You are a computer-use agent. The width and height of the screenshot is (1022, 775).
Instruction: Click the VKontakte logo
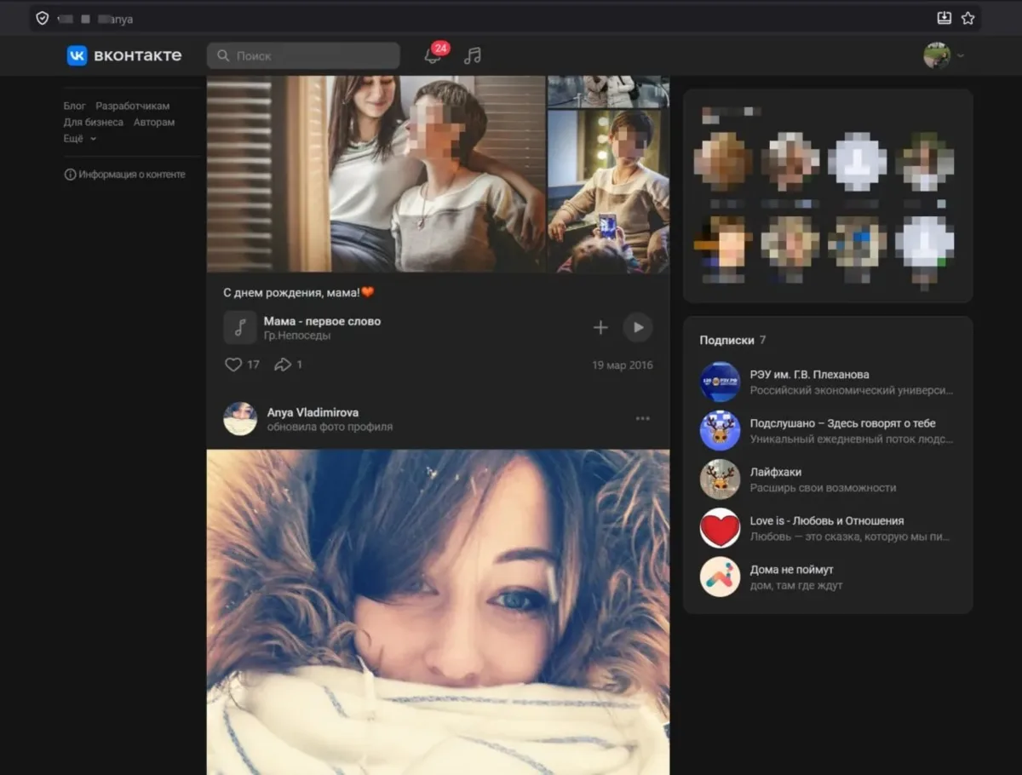(x=124, y=55)
